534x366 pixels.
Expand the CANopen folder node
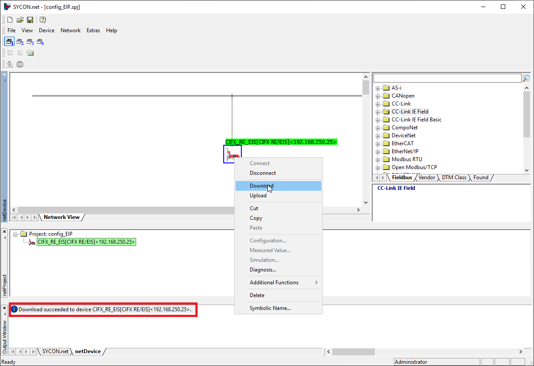(x=378, y=96)
